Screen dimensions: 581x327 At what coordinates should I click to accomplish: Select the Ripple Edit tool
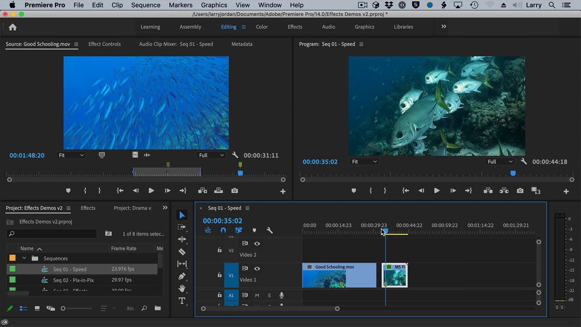coord(182,239)
